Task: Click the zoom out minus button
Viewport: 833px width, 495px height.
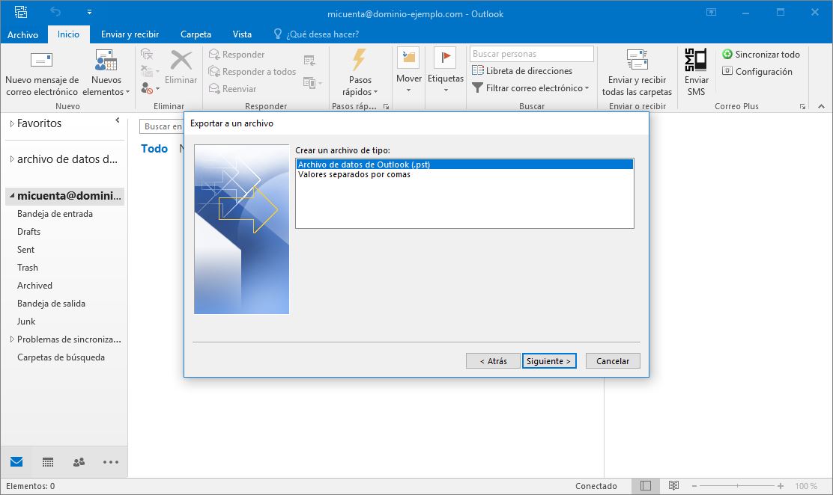Action: point(694,486)
